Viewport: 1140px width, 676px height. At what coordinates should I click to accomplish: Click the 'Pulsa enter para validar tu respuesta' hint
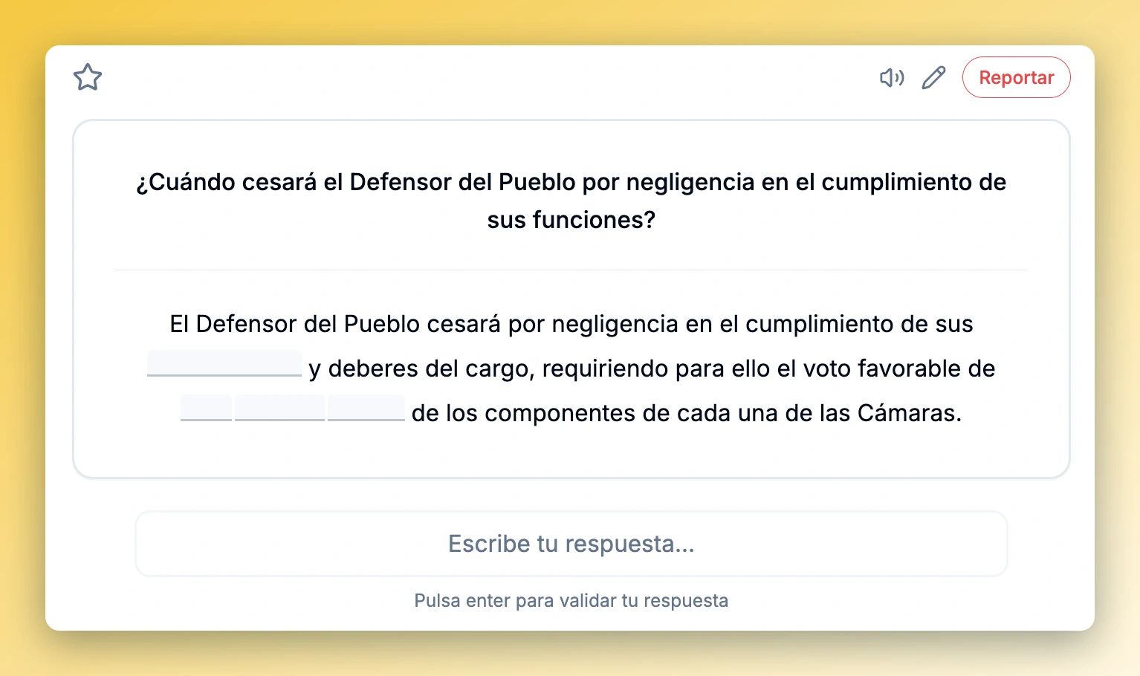(x=571, y=600)
